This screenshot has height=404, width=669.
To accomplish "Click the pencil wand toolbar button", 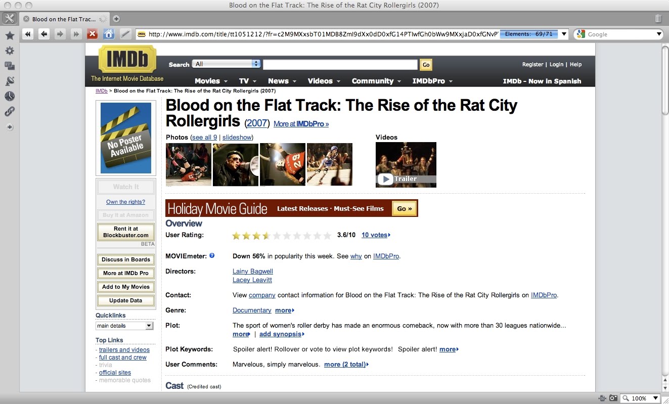I will click(125, 34).
